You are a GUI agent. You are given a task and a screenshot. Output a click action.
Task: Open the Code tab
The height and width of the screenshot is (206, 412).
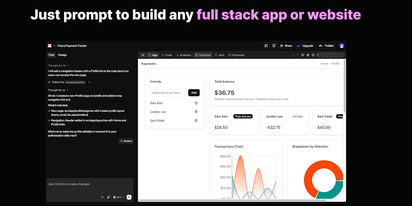(167, 55)
